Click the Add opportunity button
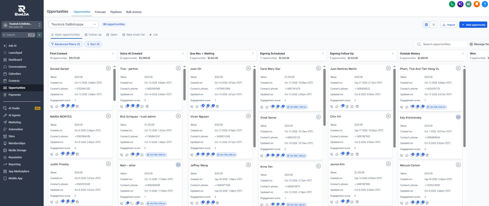 coord(473,25)
